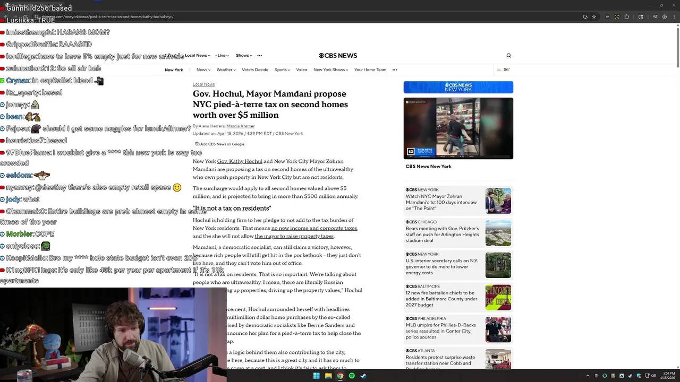Go to the New York section
Viewport: 680px width, 382px height.
[174, 70]
